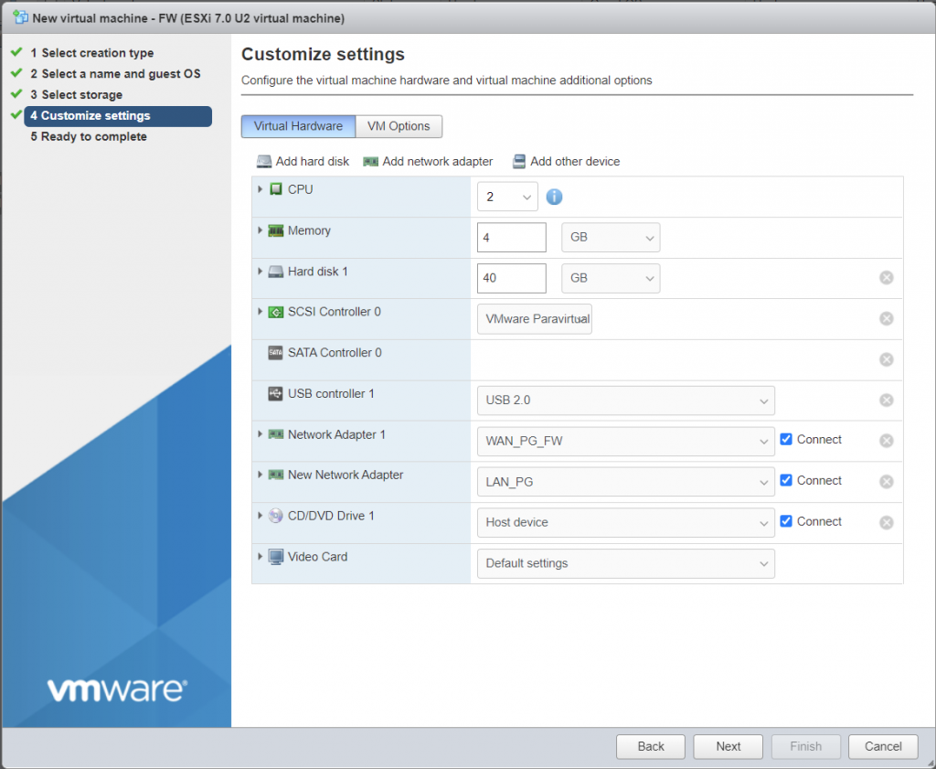Open the Host device CD/DVD dropdown
This screenshot has height=769, width=936.
click(x=625, y=522)
